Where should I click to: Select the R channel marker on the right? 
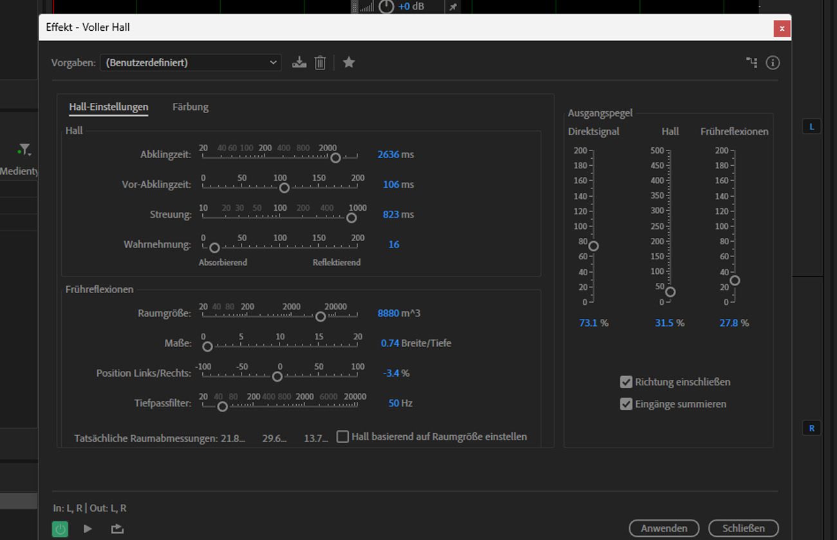pyautogui.click(x=812, y=428)
